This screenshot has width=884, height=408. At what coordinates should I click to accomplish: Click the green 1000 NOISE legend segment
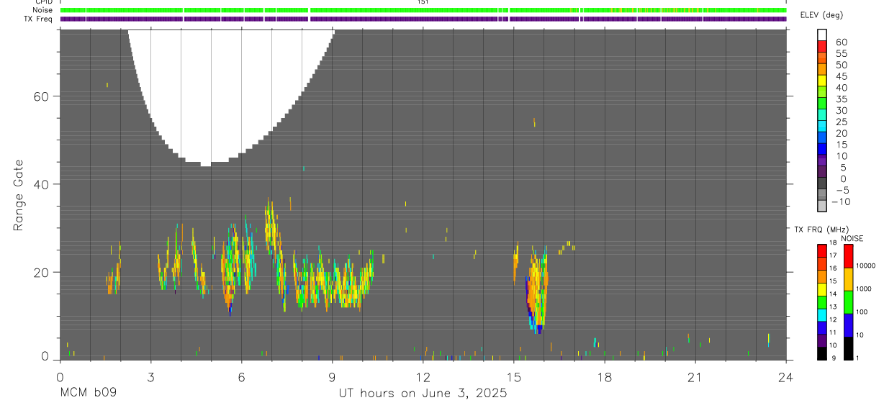[x=849, y=302]
